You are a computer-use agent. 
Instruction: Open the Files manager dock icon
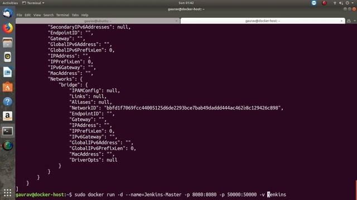point(7,43)
